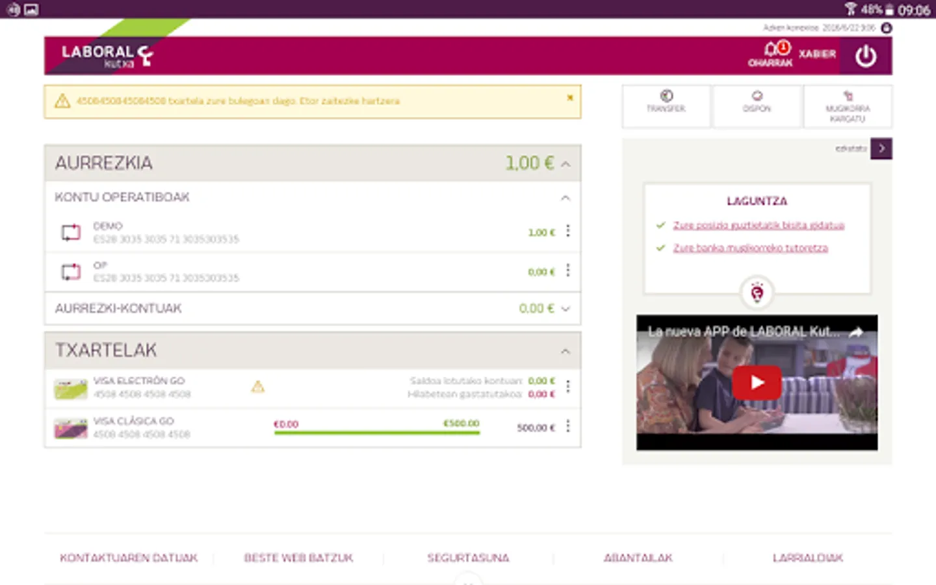This screenshot has width=936, height=585.
Task: Open the Oharrak notifications bell
Action: click(x=771, y=54)
